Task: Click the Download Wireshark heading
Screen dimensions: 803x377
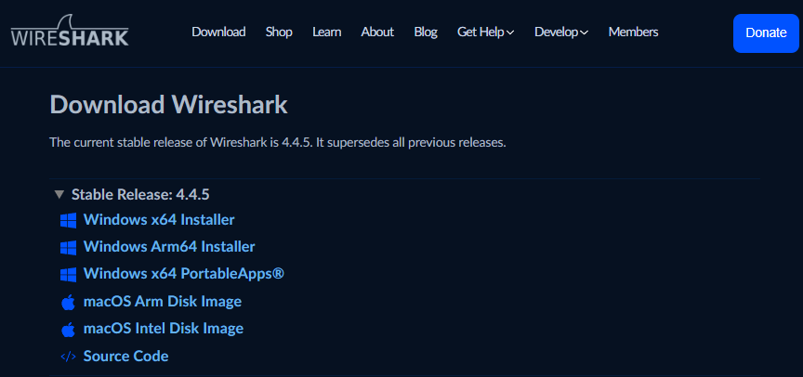Action: click(168, 105)
